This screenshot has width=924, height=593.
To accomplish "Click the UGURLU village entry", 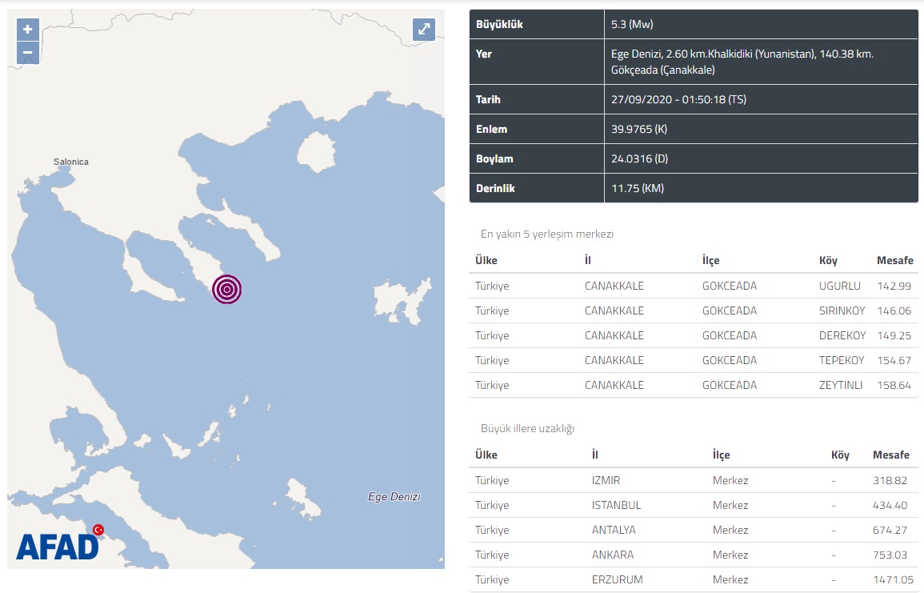I will tap(839, 286).
